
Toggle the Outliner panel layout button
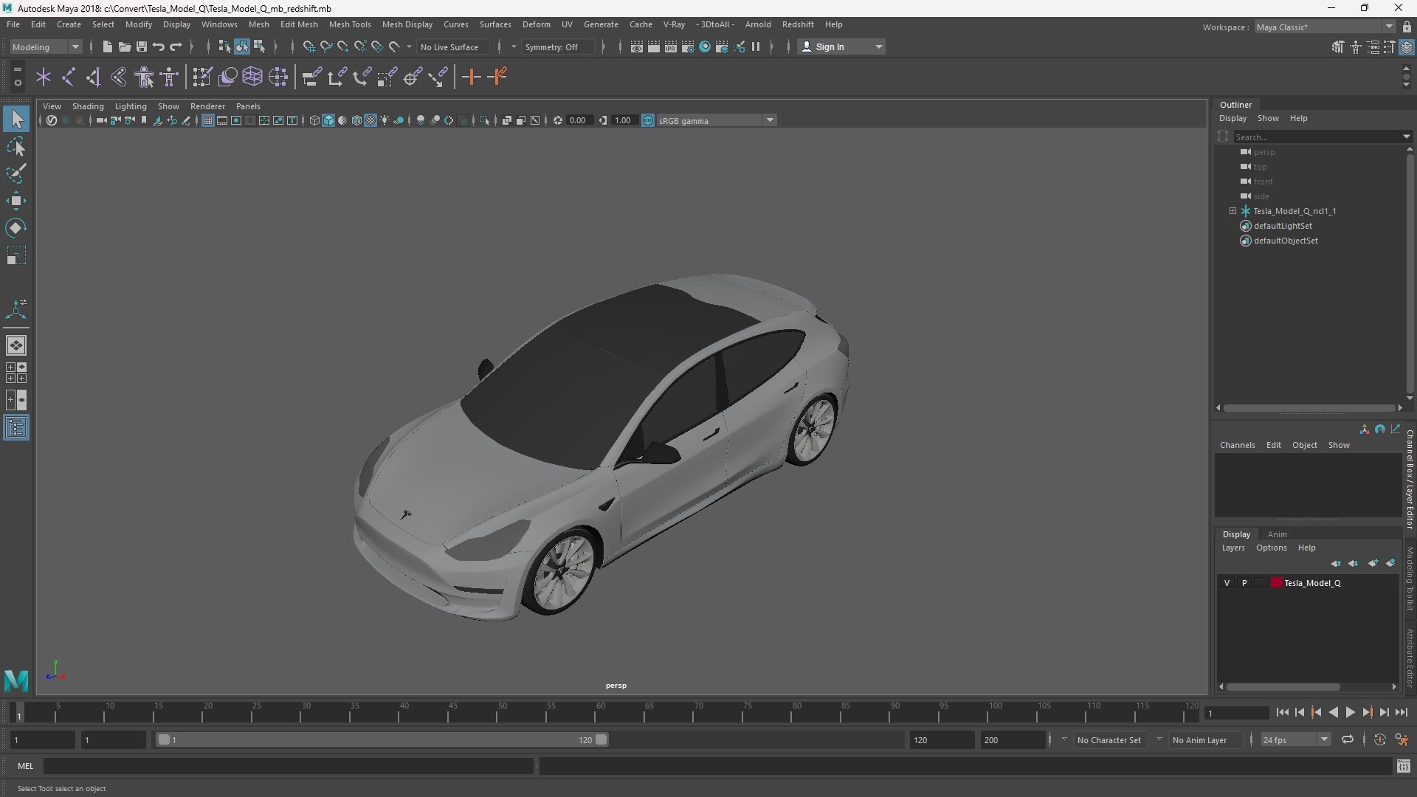pos(16,428)
